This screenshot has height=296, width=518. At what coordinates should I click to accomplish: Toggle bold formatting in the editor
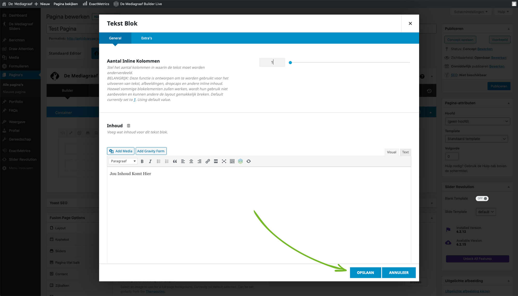pyautogui.click(x=142, y=161)
